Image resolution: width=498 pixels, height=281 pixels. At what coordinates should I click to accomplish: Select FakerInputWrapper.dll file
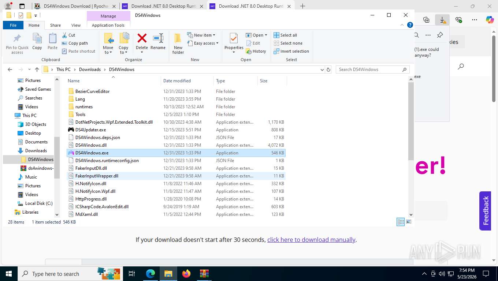pos(176,176)
